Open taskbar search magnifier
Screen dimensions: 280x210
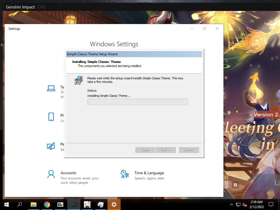pyautogui.click(x=20, y=205)
